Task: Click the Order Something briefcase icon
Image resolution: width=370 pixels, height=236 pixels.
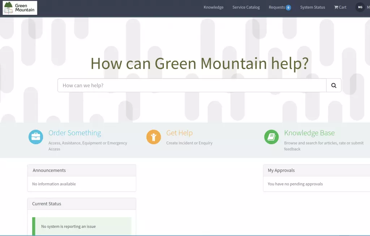Action: pyautogui.click(x=36, y=137)
